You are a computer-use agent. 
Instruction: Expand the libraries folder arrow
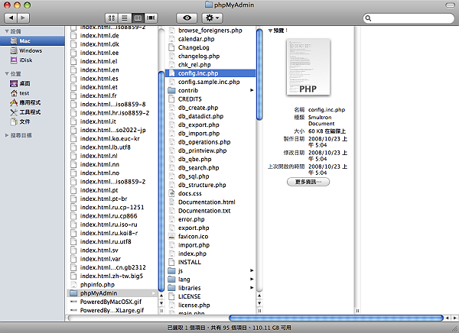(x=252, y=288)
